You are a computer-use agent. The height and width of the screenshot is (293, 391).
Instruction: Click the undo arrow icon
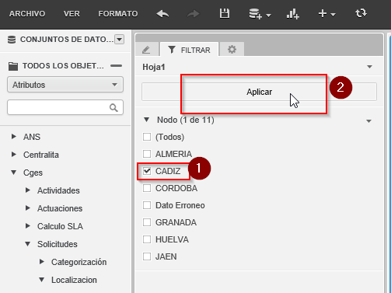click(x=162, y=13)
